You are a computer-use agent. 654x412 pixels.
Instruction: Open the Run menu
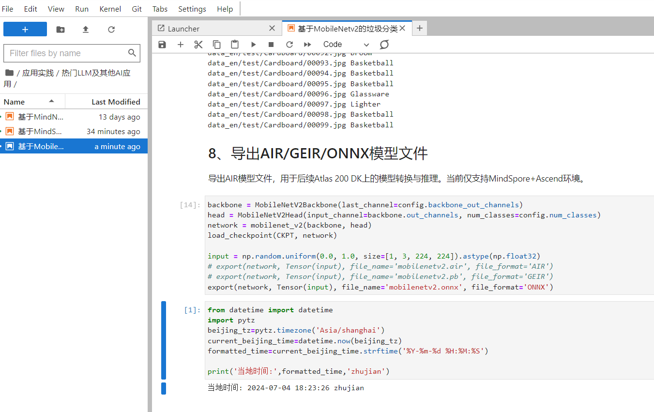point(82,9)
